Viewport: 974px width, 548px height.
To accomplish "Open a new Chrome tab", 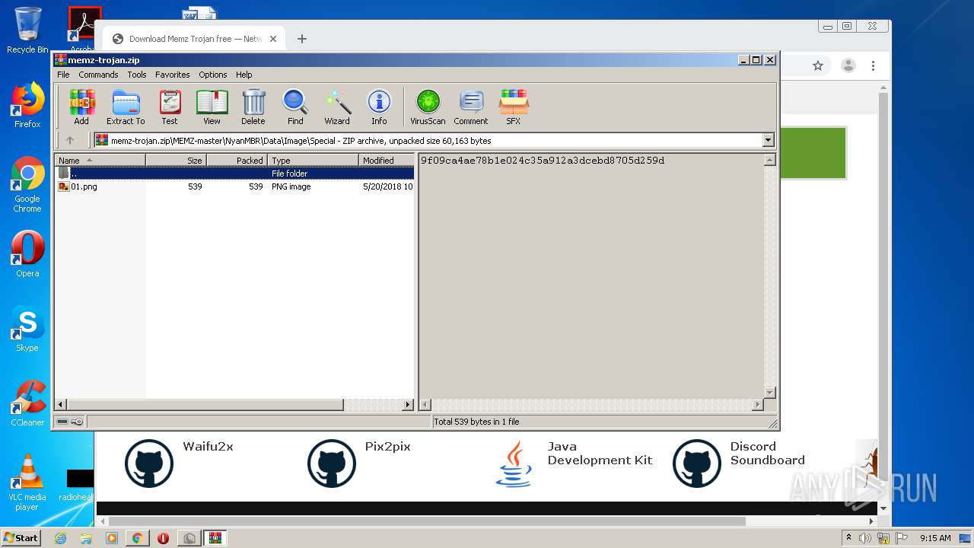I will (302, 39).
